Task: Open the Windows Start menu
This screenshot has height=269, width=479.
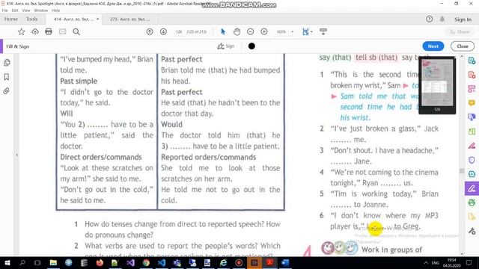Action: [x=7, y=262]
